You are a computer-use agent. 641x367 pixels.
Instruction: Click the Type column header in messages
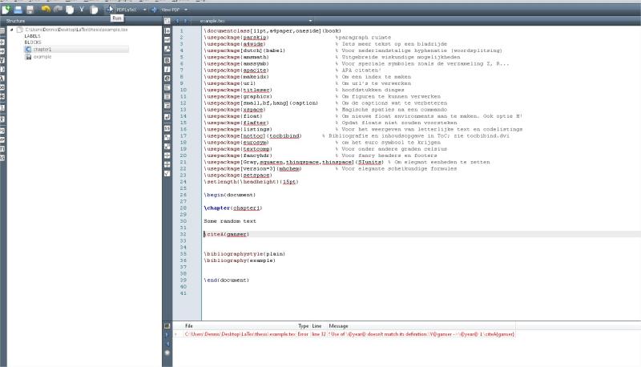tap(304, 325)
